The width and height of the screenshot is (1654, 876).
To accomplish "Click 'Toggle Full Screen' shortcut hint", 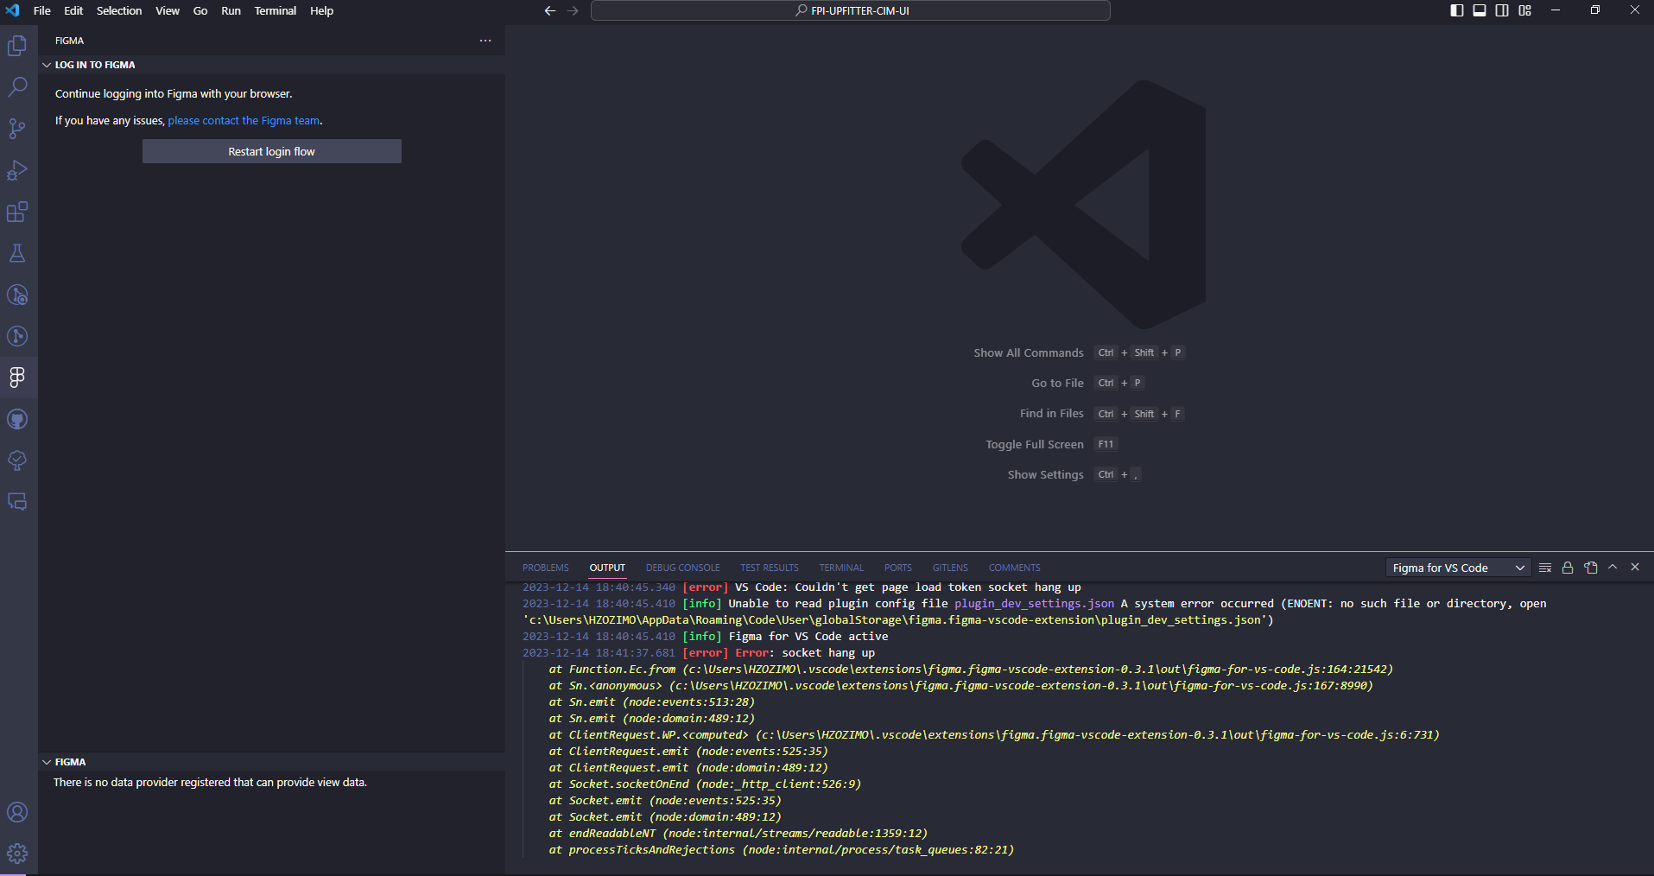I will coord(1035,444).
